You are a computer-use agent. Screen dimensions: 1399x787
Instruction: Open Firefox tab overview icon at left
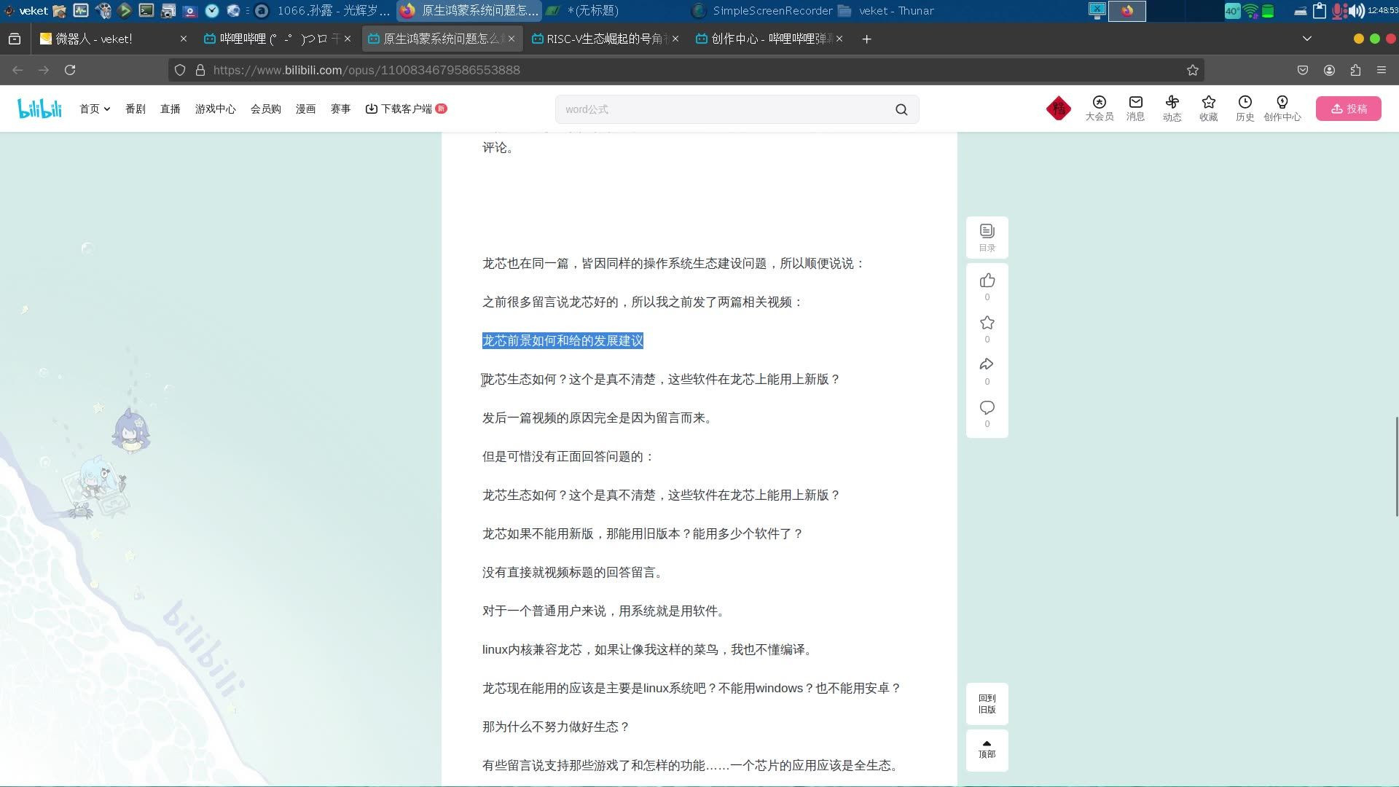(14, 39)
